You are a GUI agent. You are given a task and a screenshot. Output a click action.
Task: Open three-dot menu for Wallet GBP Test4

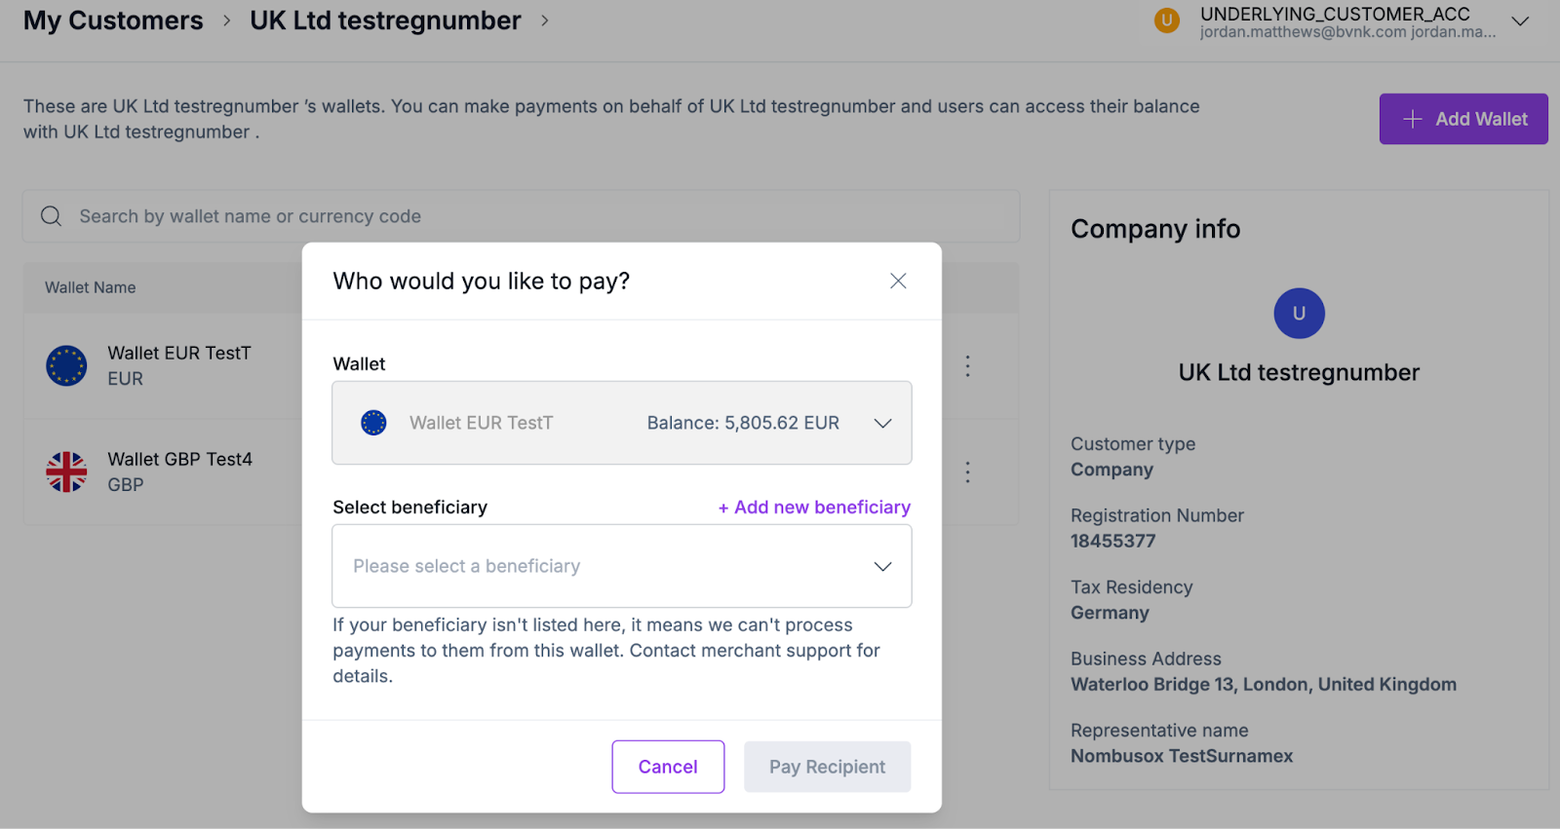(x=967, y=472)
